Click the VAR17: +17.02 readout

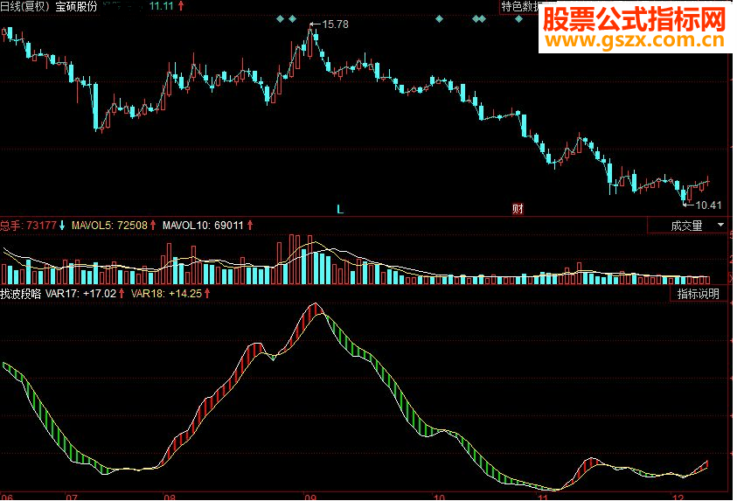[x=80, y=294]
